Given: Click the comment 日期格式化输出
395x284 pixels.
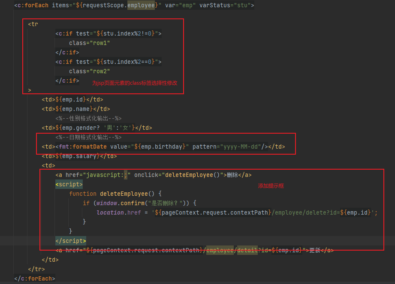Looking at the screenshot, I should (x=88, y=137).
